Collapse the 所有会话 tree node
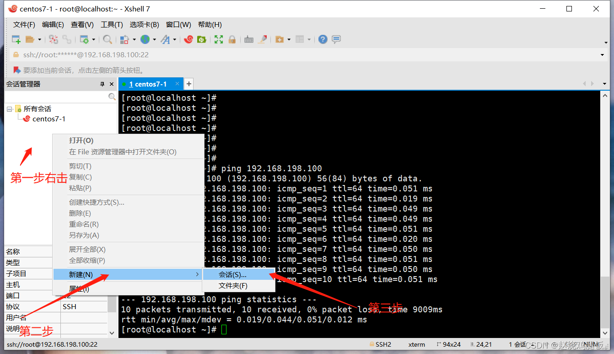This screenshot has width=614, height=354. (x=10, y=109)
